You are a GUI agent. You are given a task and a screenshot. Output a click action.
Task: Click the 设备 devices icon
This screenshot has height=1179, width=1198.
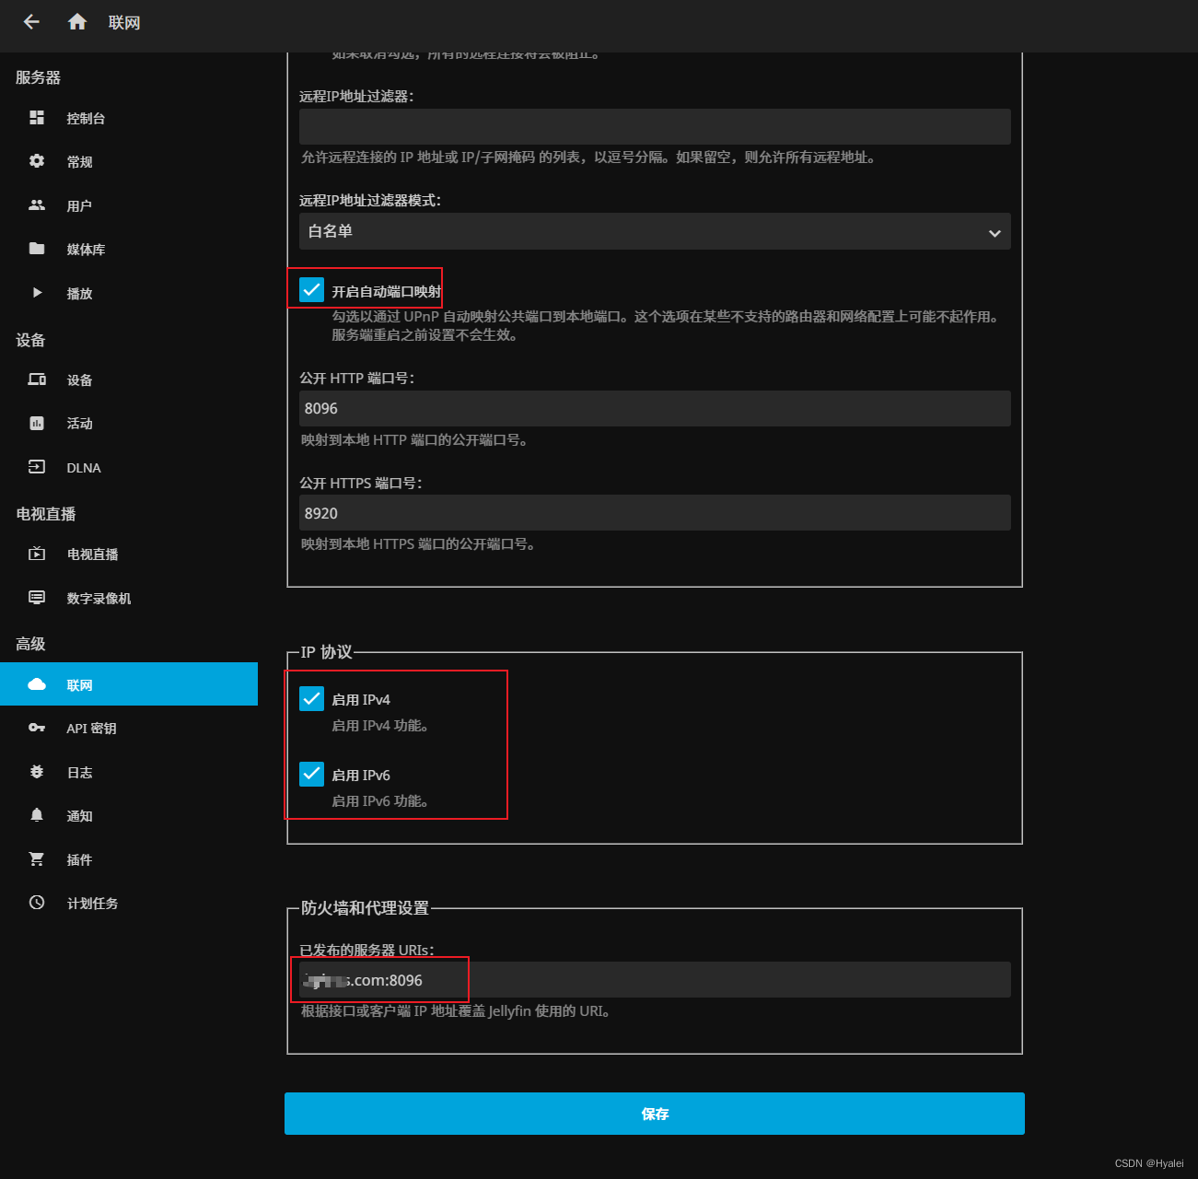[37, 379]
